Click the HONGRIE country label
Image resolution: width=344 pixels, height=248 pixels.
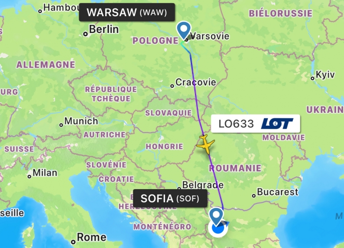(x=164, y=146)
